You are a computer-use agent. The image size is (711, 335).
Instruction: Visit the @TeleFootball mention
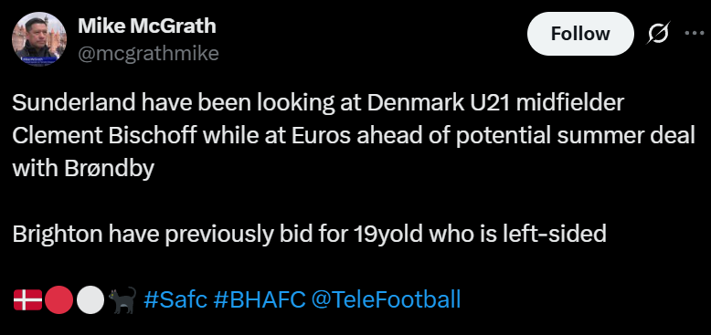386,299
